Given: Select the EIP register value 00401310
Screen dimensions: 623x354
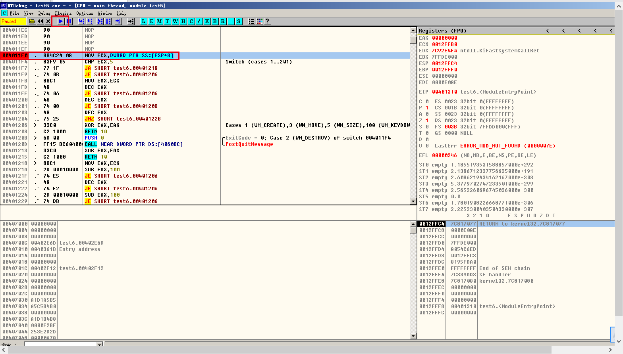Looking at the screenshot, I should point(445,92).
